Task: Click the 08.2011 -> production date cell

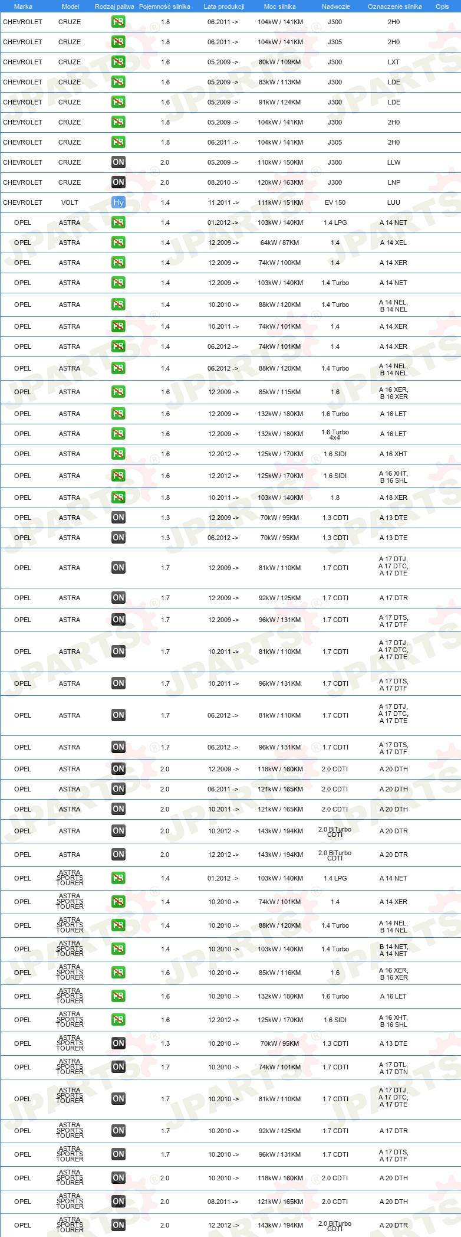Action: tap(223, 1202)
